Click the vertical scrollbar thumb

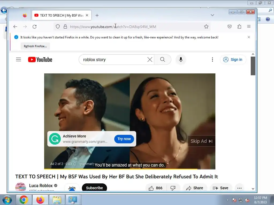(253, 66)
